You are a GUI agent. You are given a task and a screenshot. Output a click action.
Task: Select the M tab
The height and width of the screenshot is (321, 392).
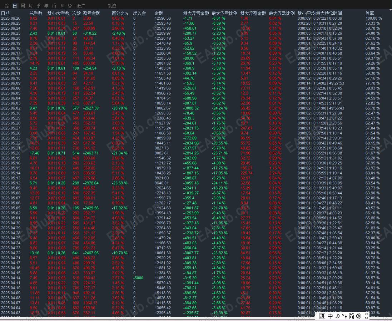62,6
